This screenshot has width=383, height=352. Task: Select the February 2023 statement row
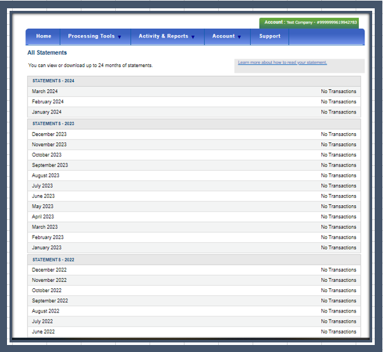click(194, 237)
